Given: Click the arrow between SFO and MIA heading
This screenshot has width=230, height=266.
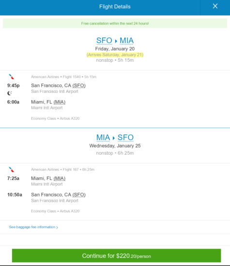Looking at the screenshot, I should (116, 41).
